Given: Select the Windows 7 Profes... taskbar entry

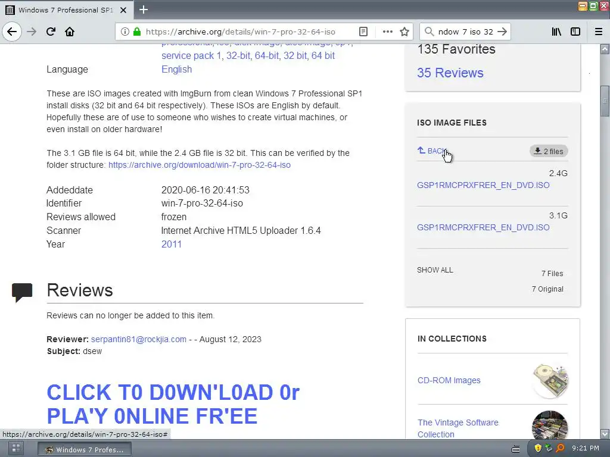Looking at the screenshot, I should [x=85, y=450].
